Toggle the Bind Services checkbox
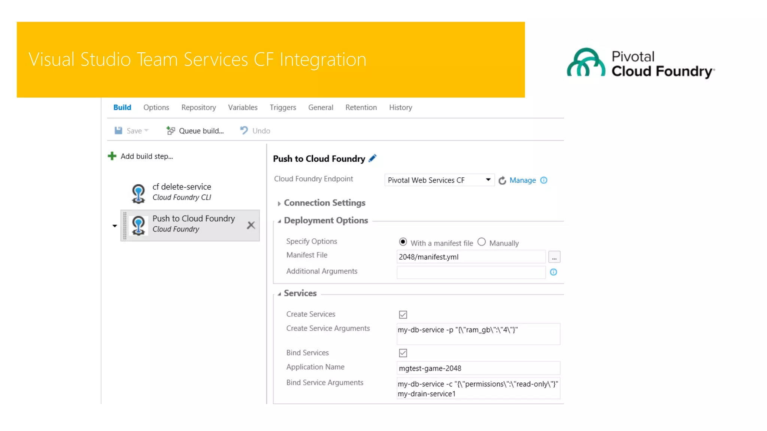Screen dimensions: 767x431 pos(403,353)
